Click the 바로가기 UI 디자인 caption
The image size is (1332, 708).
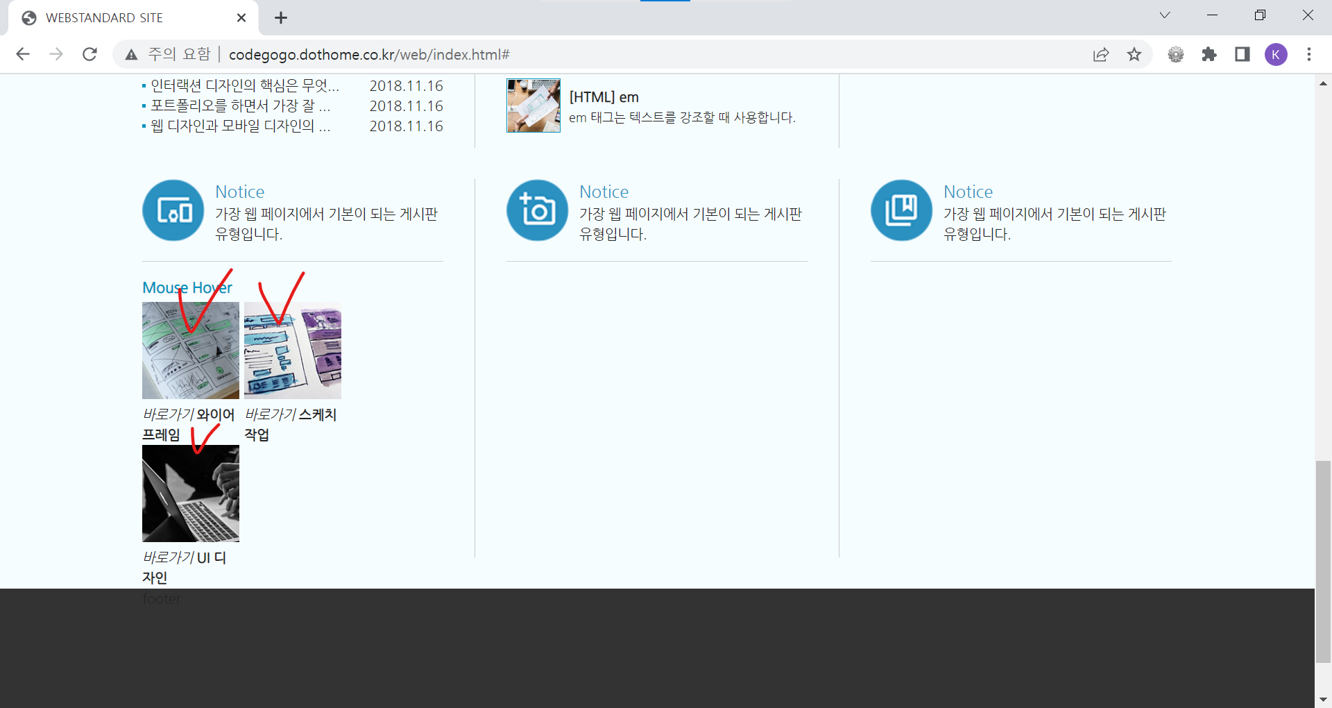185,567
